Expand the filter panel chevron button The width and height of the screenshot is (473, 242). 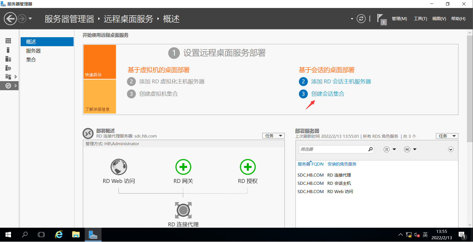click(x=450, y=149)
